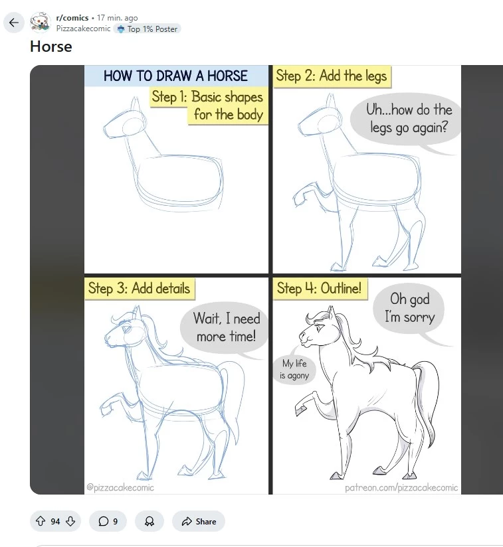The image size is (503, 547).
Task: Give an award with the award icon
Action: tap(150, 521)
